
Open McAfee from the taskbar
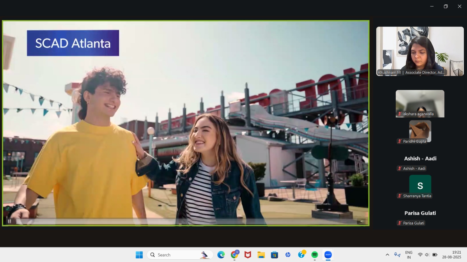click(x=248, y=255)
